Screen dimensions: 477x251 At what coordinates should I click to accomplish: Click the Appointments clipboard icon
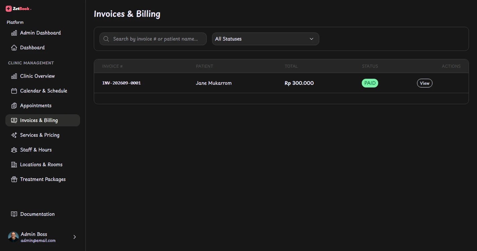coord(14,106)
